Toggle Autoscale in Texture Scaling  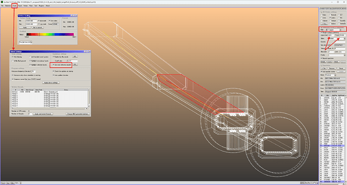click(x=39, y=21)
